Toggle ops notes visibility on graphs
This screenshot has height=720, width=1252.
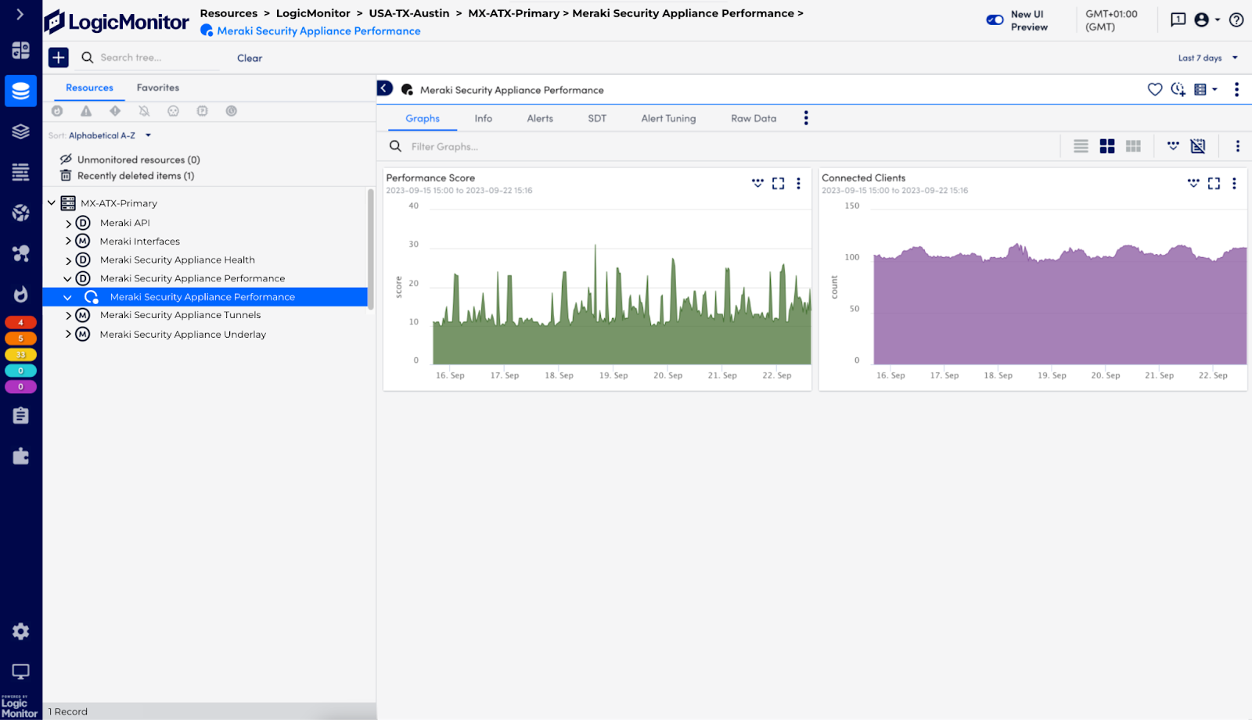point(1197,145)
